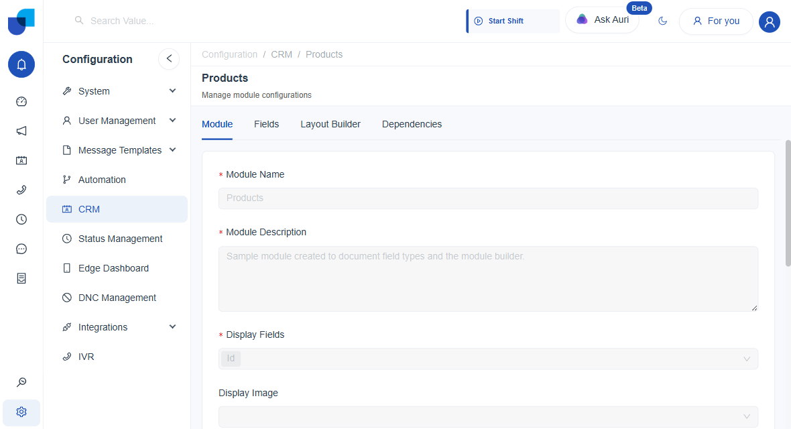Open the Display Fields dropdown
This screenshot has height=429, width=791.
coord(488,359)
